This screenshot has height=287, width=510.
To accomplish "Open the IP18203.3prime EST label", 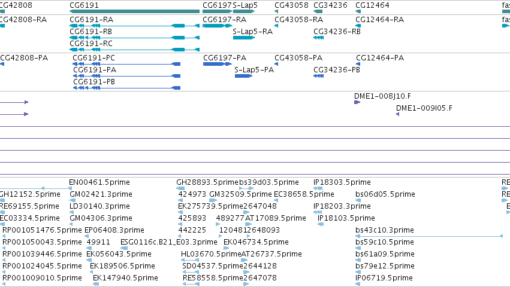I will 342,206.
